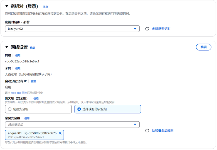Select the 选择现有的安全组 radio option

click(79, 109)
